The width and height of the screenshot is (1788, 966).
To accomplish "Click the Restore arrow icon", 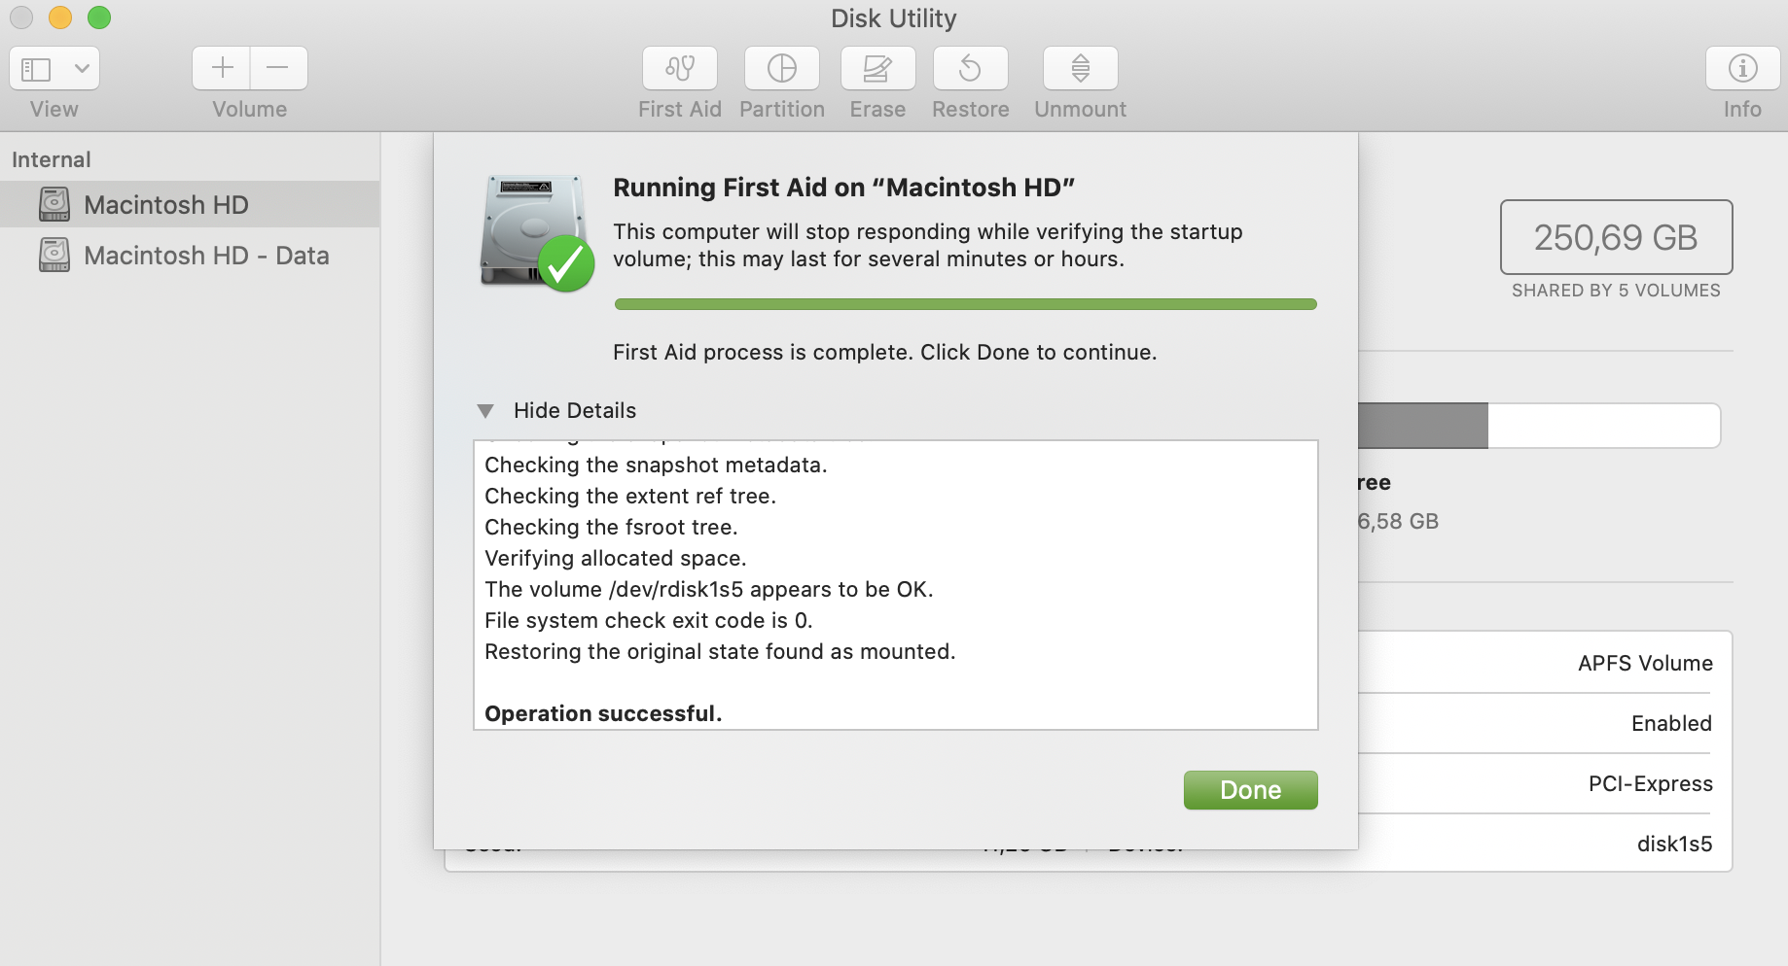I will click(971, 68).
